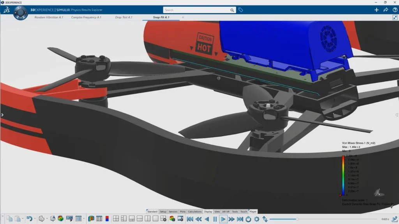Click the add new tab plus button

click(x=183, y=17)
